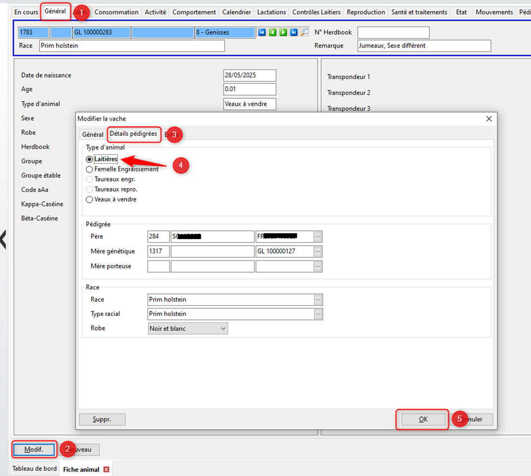Open browse button for Mère génétique
This screenshot has height=476, width=531.
point(317,251)
